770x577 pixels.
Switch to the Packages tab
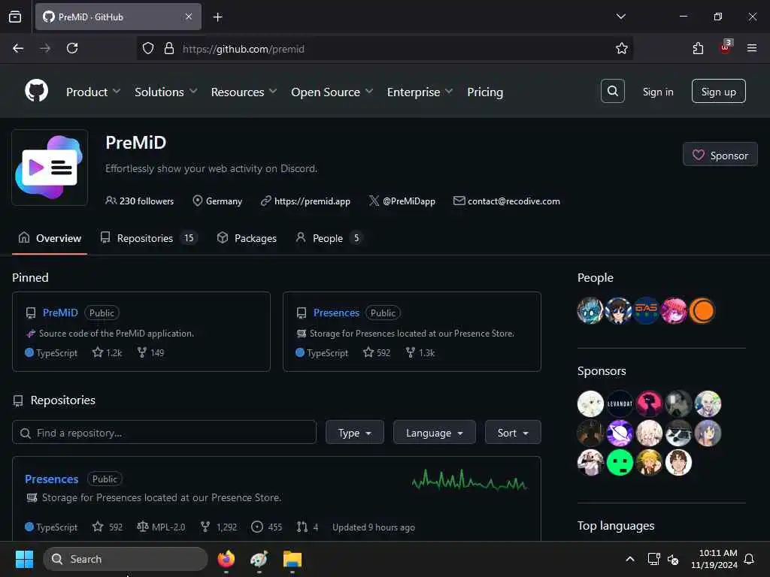pyautogui.click(x=247, y=238)
